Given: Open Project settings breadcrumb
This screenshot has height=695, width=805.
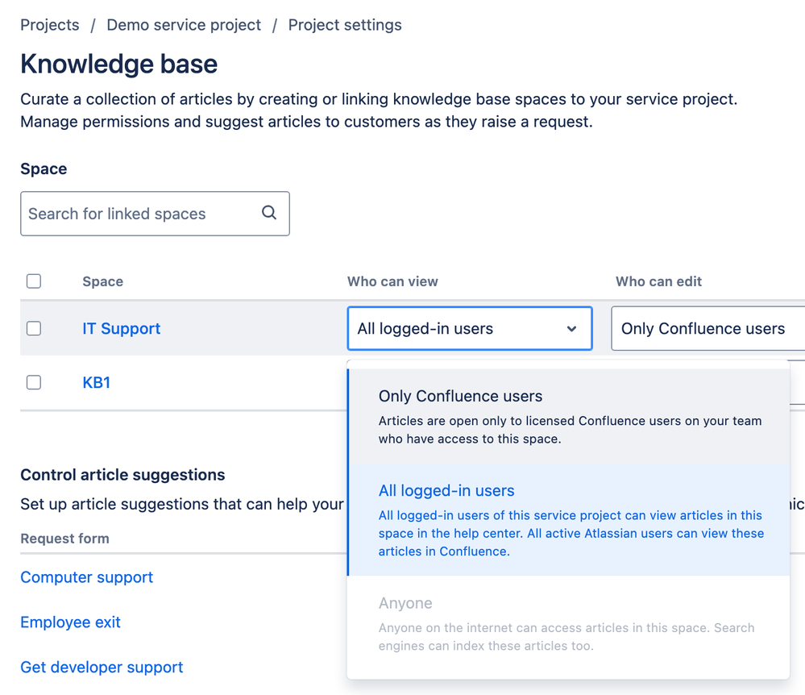Looking at the screenshot, I should pyautogui.click(x=345, y=25).
